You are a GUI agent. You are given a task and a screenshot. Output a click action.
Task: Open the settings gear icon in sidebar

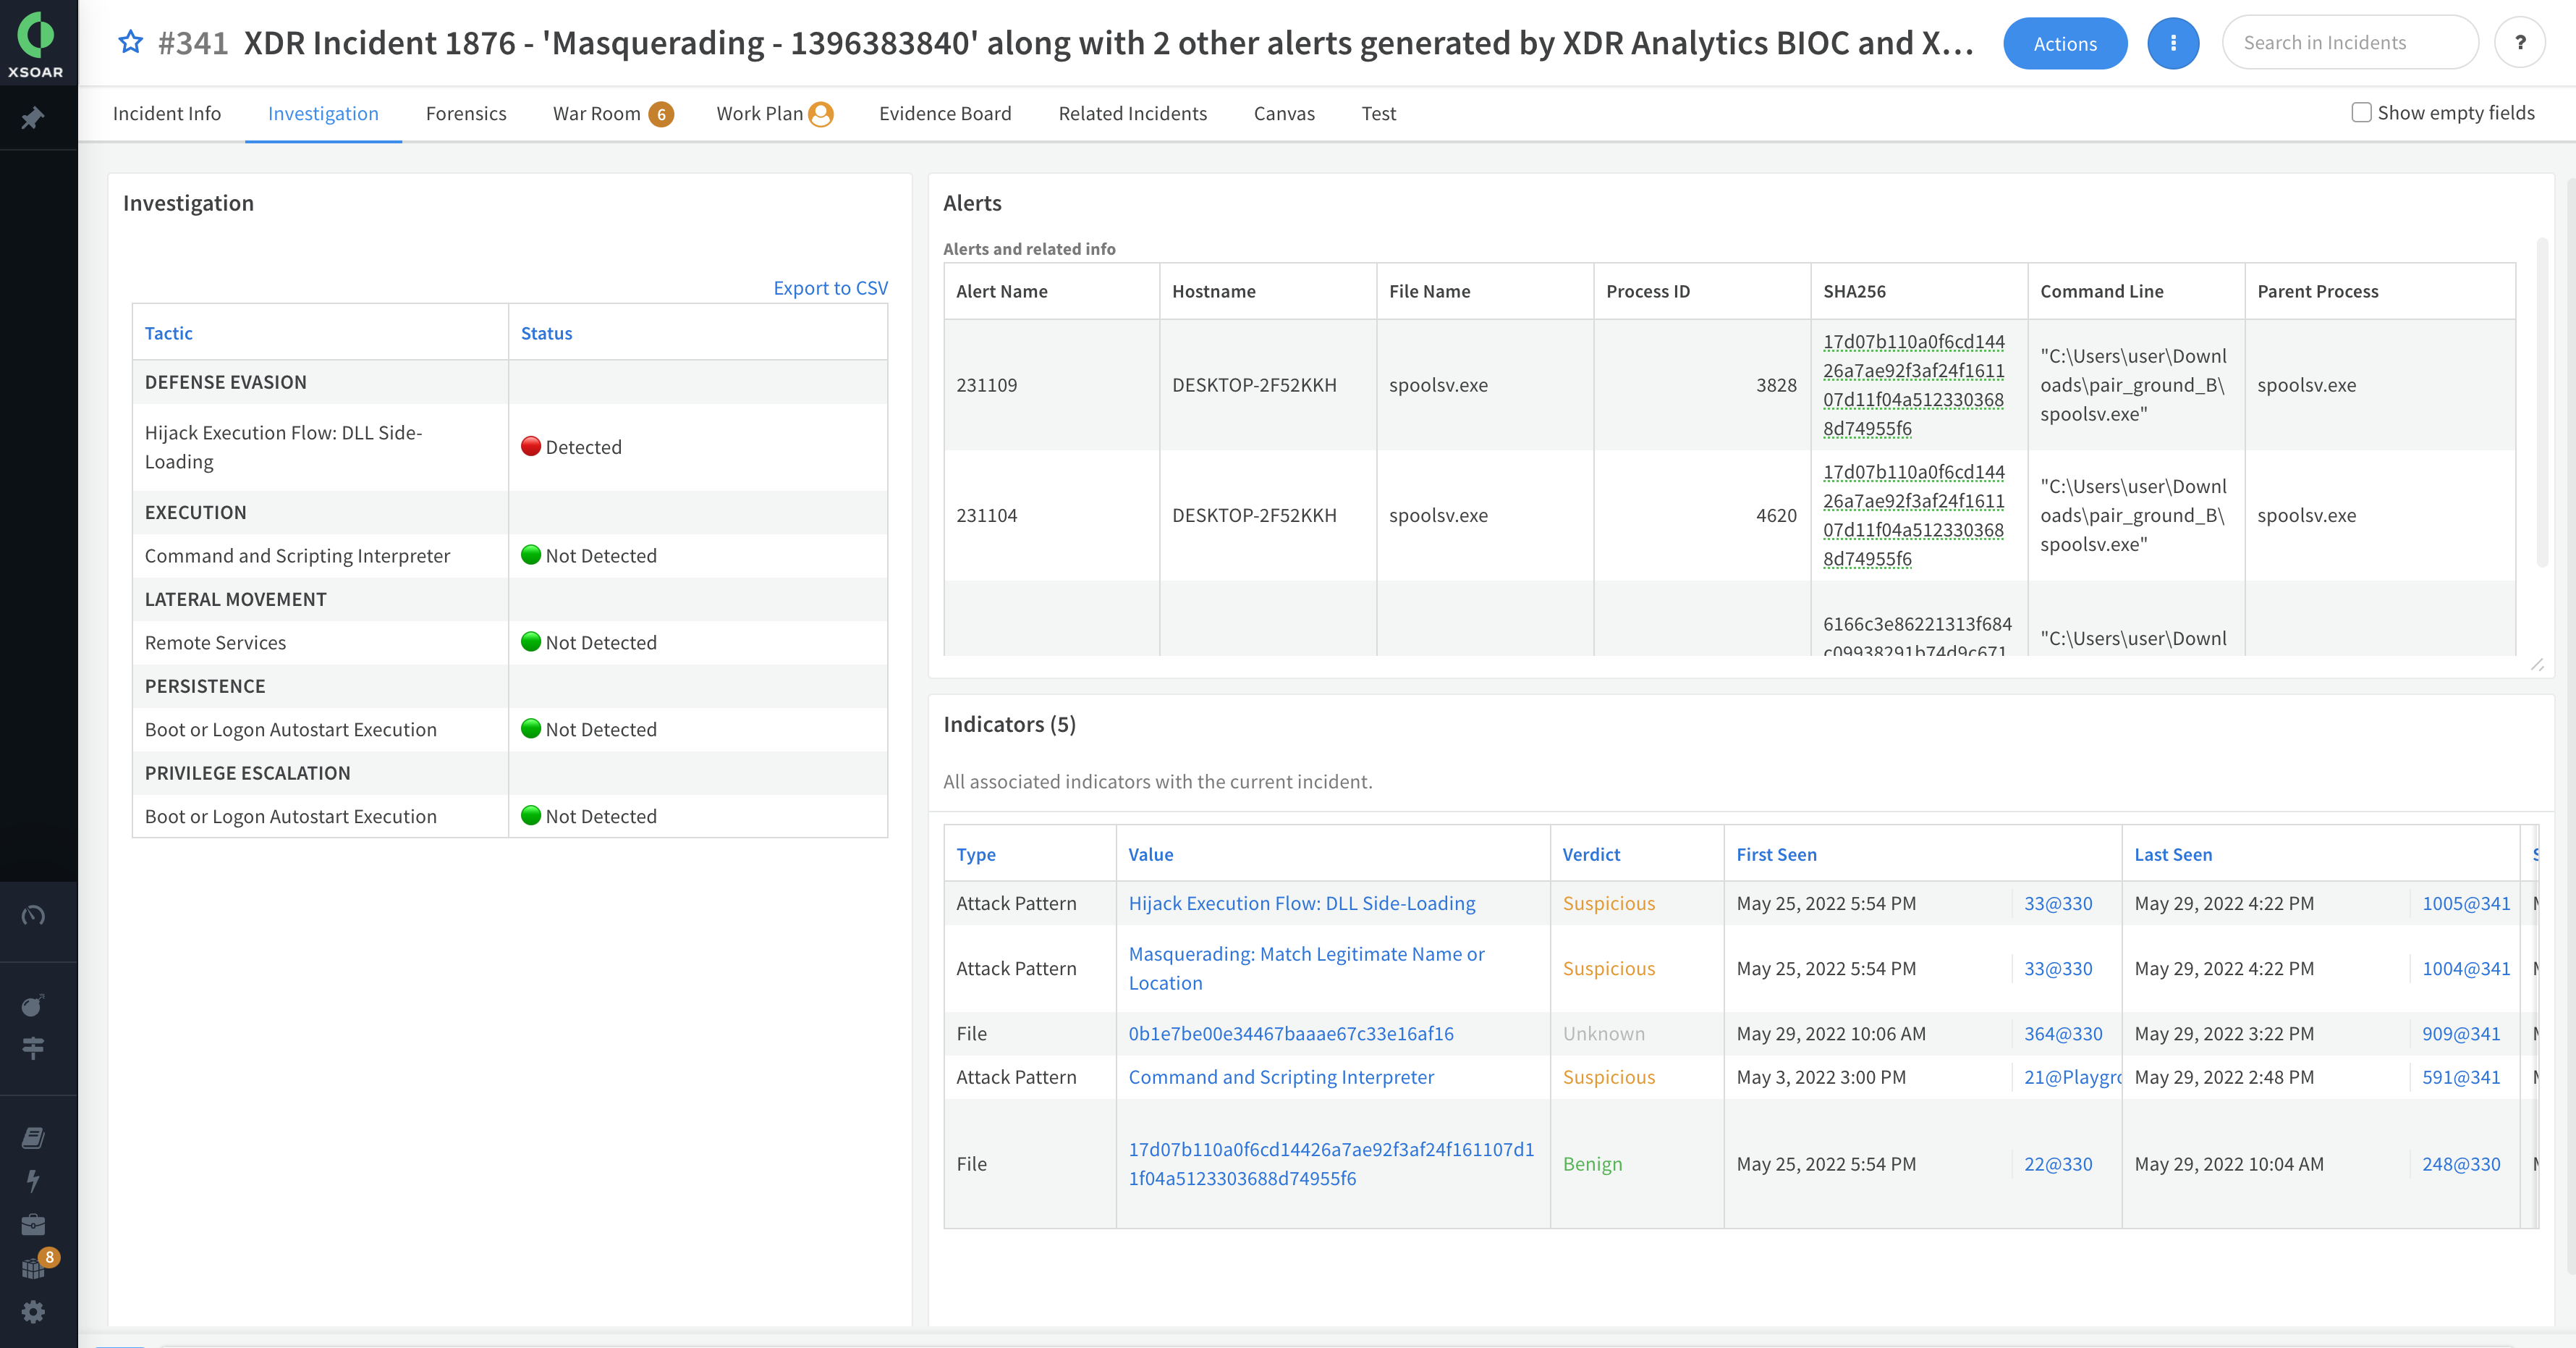[x=33, y=1312]
